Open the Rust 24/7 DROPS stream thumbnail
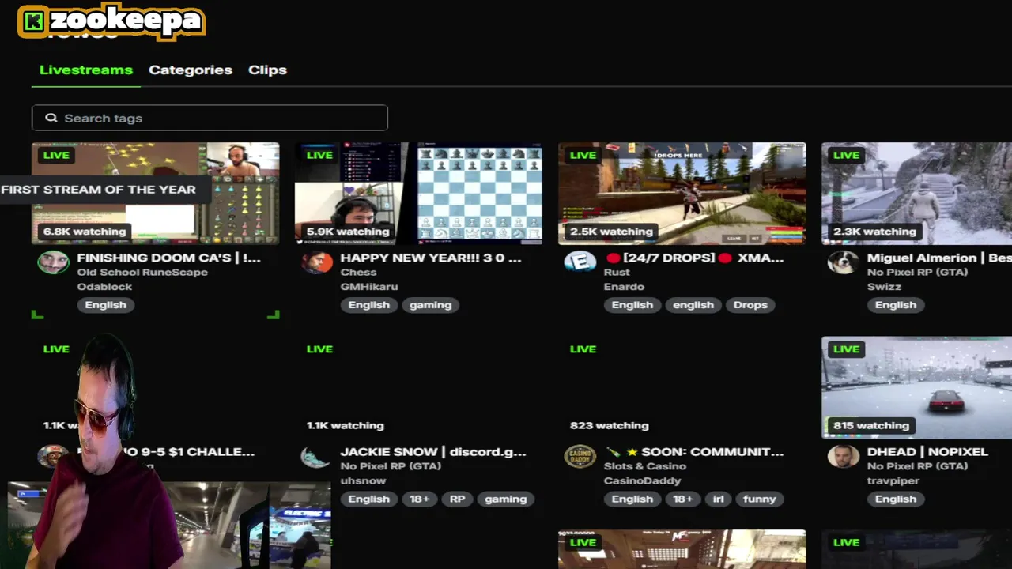Image resolution: width=1012 pixels, height=569 pixels. coord(682,193)
